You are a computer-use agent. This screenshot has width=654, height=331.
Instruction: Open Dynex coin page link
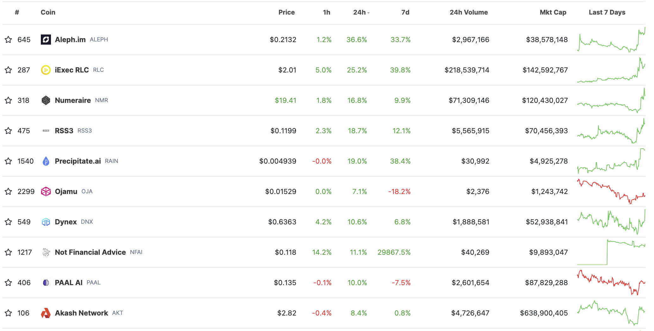pyautogui.click(x=66, y=222)
